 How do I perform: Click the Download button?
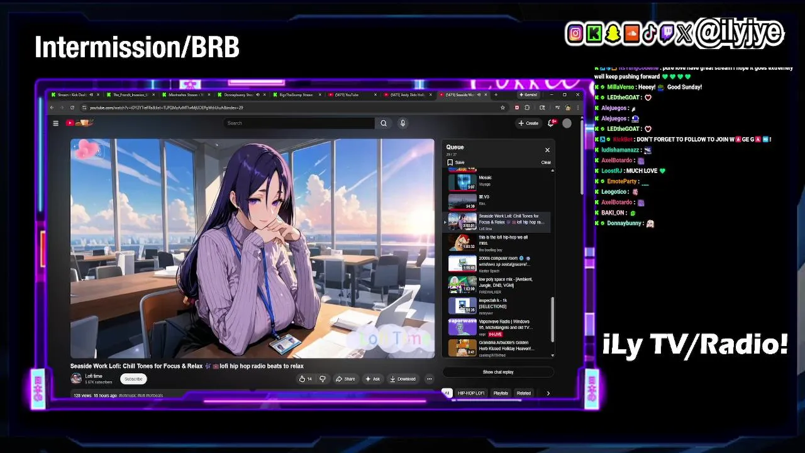[x=402, y=379]
